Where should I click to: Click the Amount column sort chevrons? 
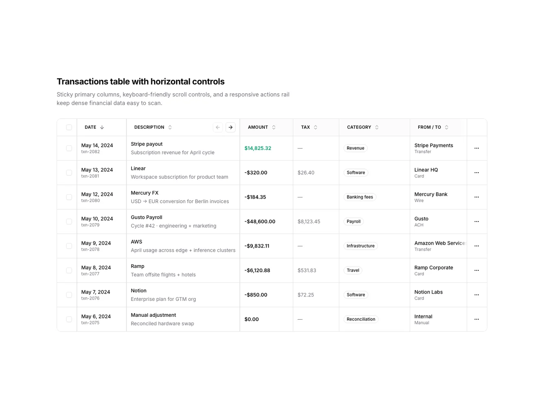click(x=274, y=127)
